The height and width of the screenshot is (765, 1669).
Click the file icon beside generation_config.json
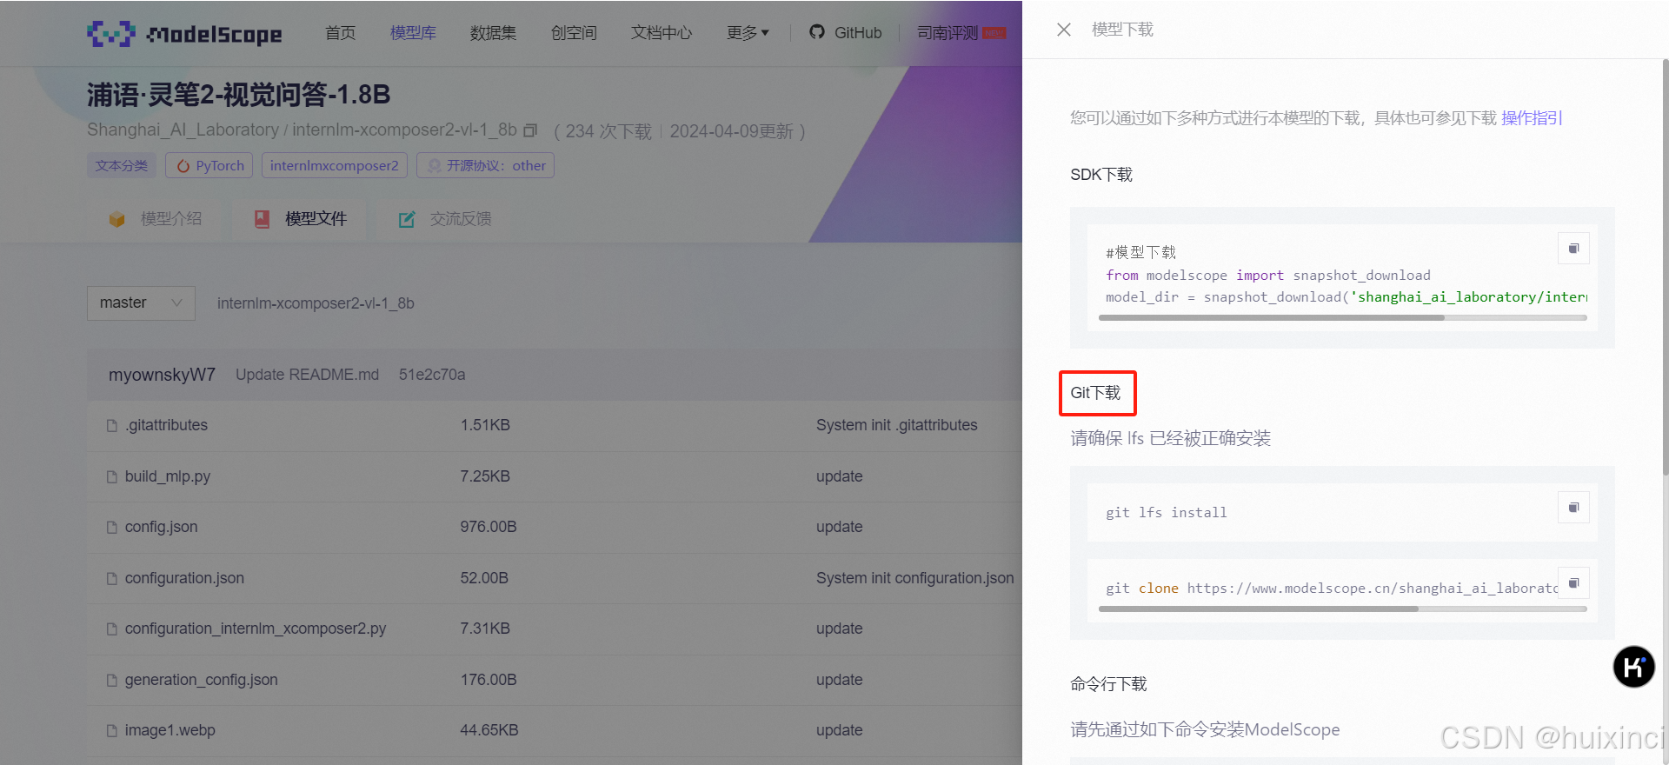[x=111, y=681]
